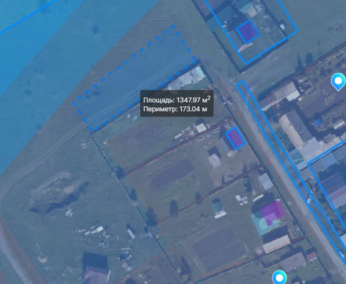Click the Площадь 1347.97 м² tooltip line
Image resolution: width=346 pixels, height=284 pixels.
[177, 99]
